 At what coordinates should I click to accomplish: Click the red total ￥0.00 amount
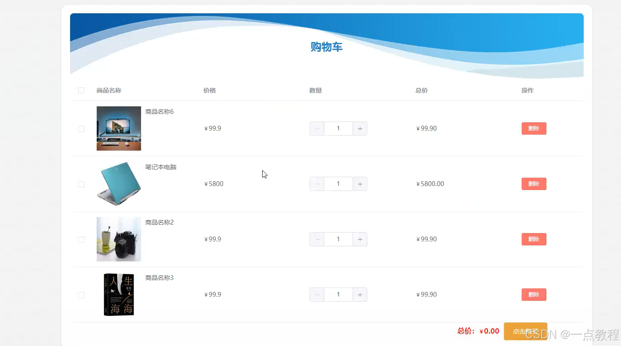pos(489,331)
